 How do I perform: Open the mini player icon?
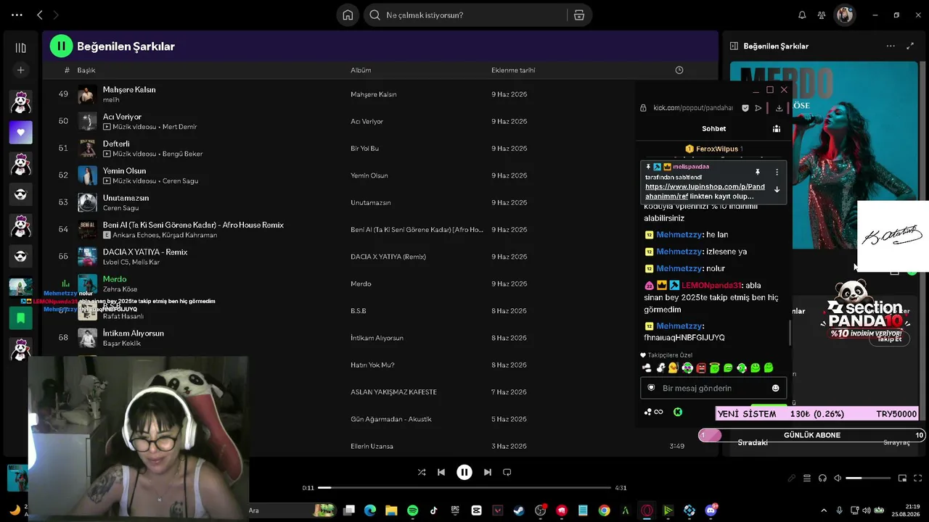click(903, 478)
